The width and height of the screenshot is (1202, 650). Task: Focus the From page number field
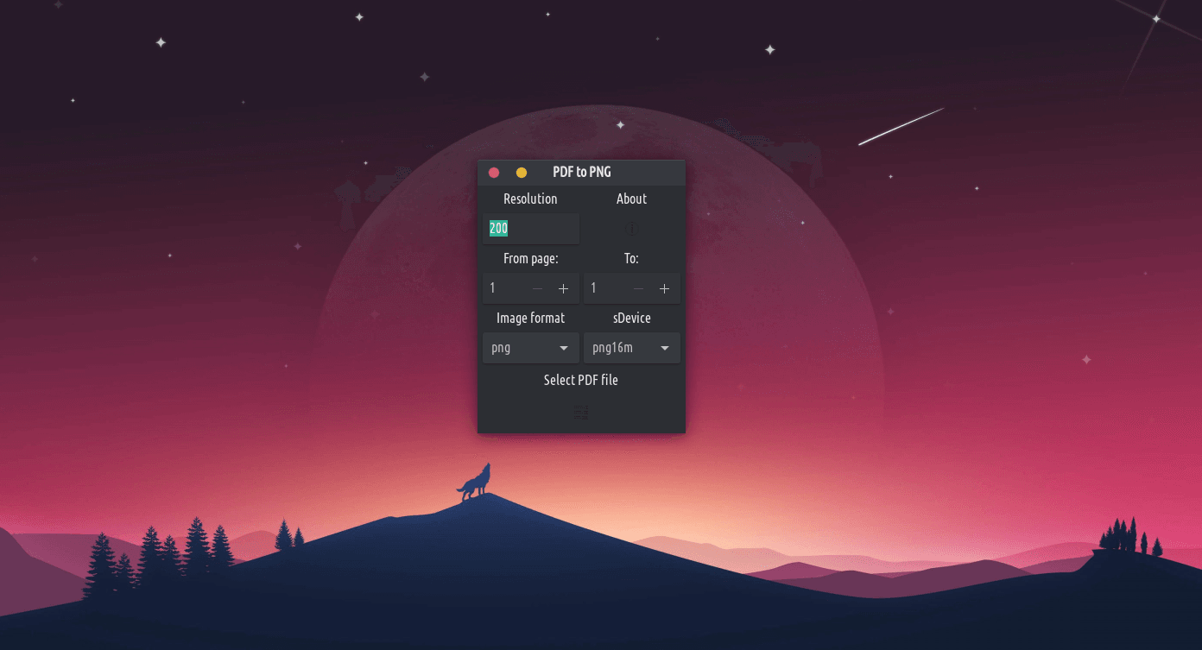point(505,288)
